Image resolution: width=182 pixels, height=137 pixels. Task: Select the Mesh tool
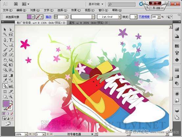5,75
